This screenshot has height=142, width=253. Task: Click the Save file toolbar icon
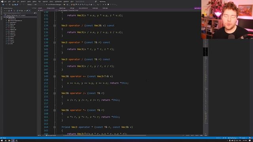15,4
